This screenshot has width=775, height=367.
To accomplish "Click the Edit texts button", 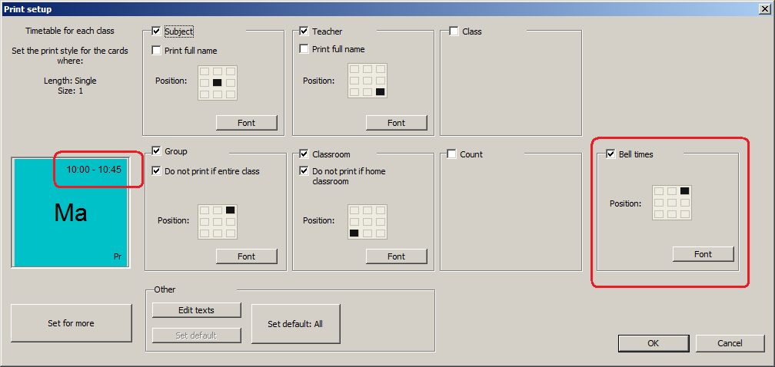I will tap(196, 310).
